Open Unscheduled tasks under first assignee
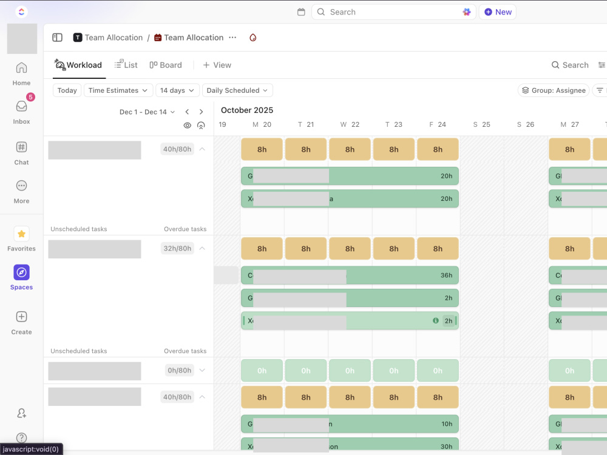This screenshot has width=607, height=455. pos(78,229)
